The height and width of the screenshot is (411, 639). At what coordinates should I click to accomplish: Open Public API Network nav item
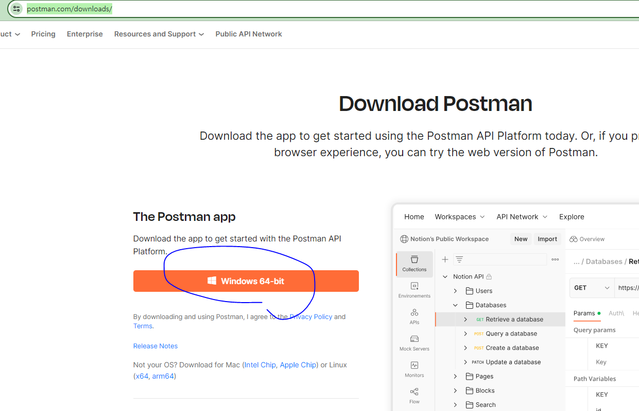coord(249,34)
